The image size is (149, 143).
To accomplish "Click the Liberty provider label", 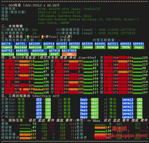I will [22, 54].
